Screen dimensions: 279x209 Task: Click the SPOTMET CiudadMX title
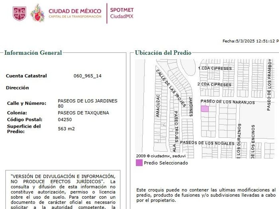click(x=122, y=13)
